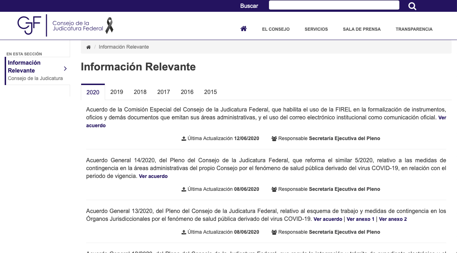Screen dimensions: 457x253
Task: Expand the Información Relevante sidebar chevron
Action: (65, 69)
